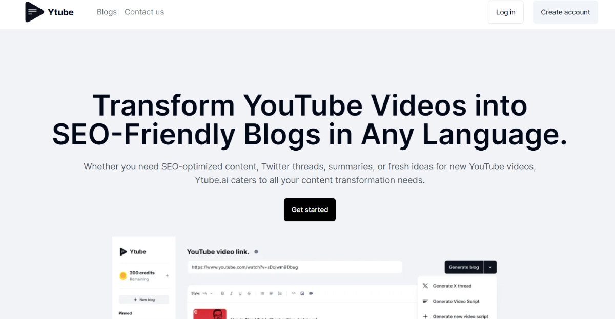The height and width of the screenshot is (319, 615).
Task: Open the Blogs navigation link
Action: [107, 12]
